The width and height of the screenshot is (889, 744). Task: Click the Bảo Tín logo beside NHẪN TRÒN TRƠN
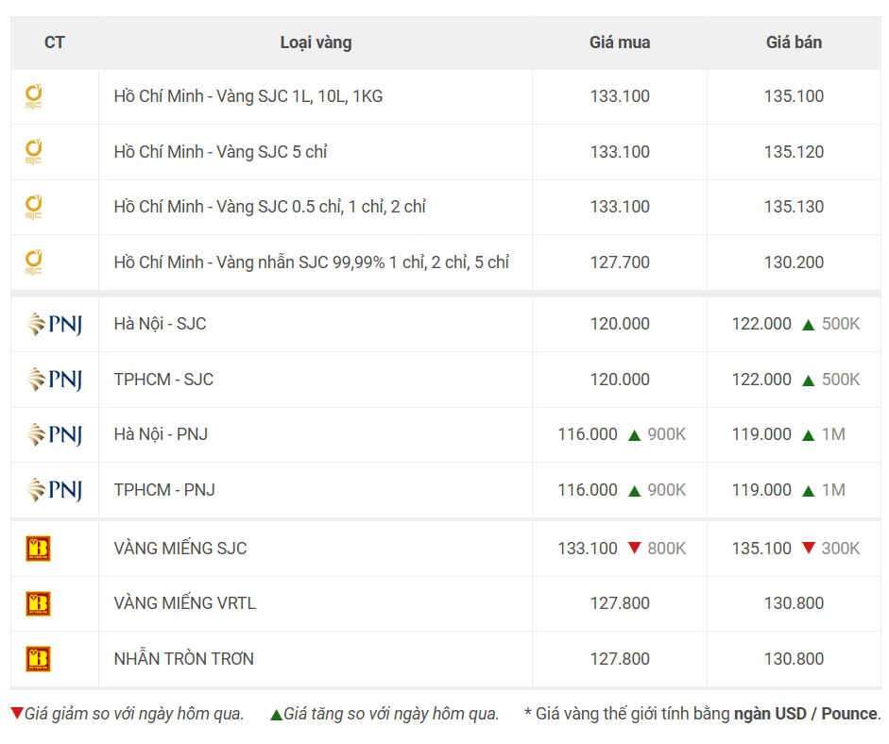[x=39, y=659]
